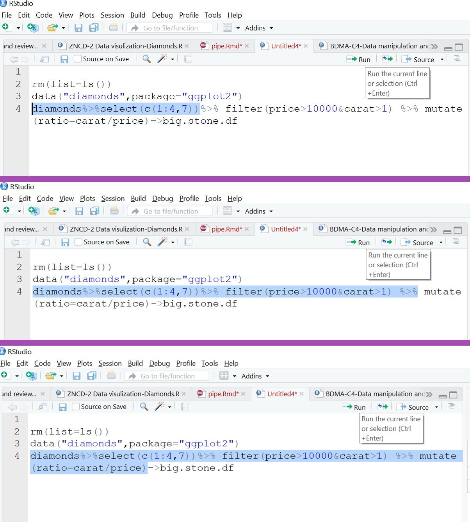
Task: Show the document outline icon
Action: pyautogui.click(x=457, y=59)
